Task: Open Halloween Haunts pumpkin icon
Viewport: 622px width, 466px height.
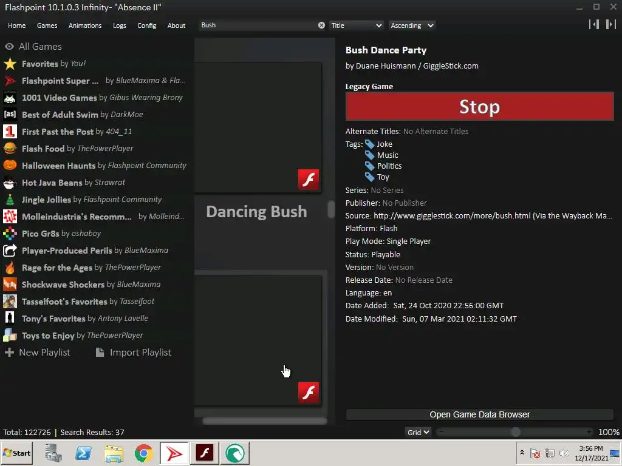Action: point(10,166)
